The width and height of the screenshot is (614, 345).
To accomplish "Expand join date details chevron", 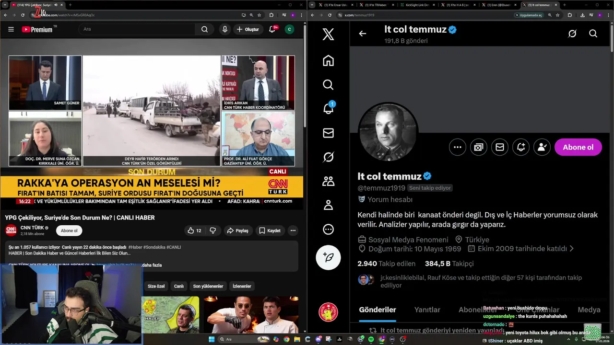I will (572, 249).
